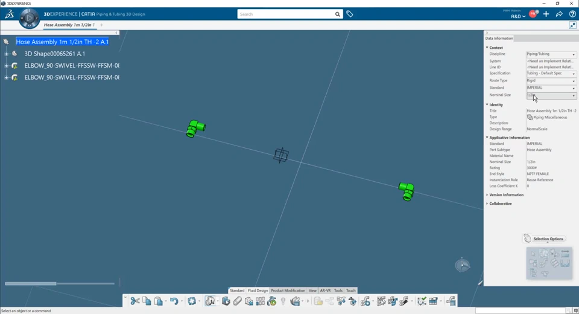This screenshot has height=314, width=579.
Task: Switch to the View tab
Action: click(x=312, y=290)
